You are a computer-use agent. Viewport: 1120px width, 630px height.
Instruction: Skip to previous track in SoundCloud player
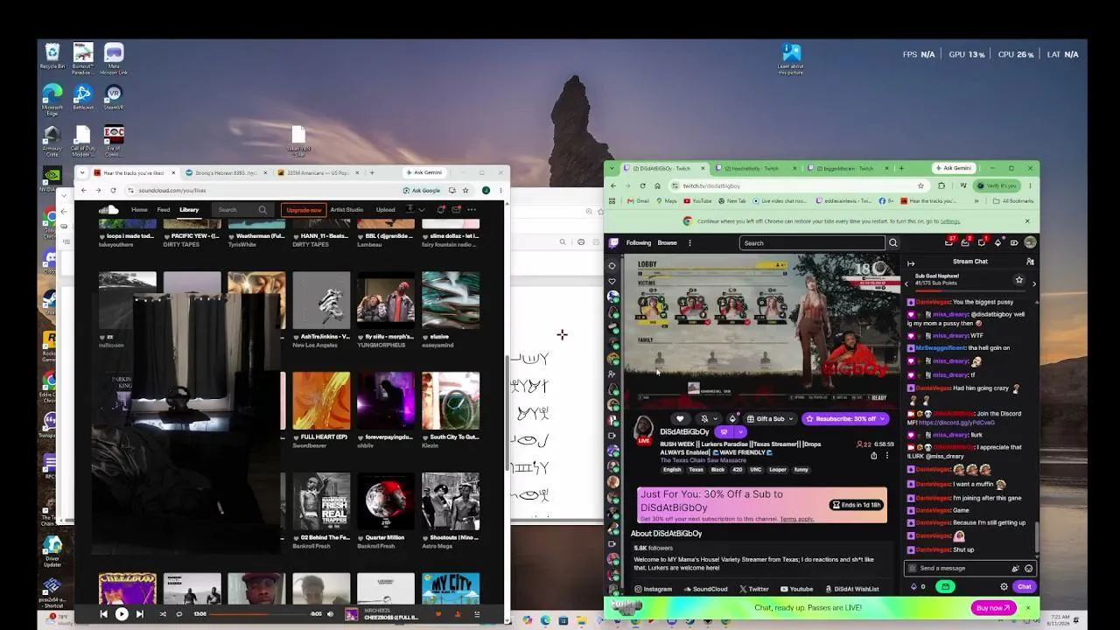pos(103,614)
